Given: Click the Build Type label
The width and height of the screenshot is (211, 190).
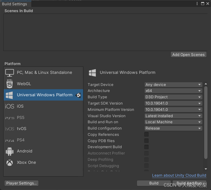Looking at the screenshot, I should click(x=98, y=97).
